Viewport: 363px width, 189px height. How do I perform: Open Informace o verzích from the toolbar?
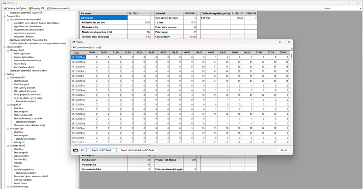coord(48,8)
